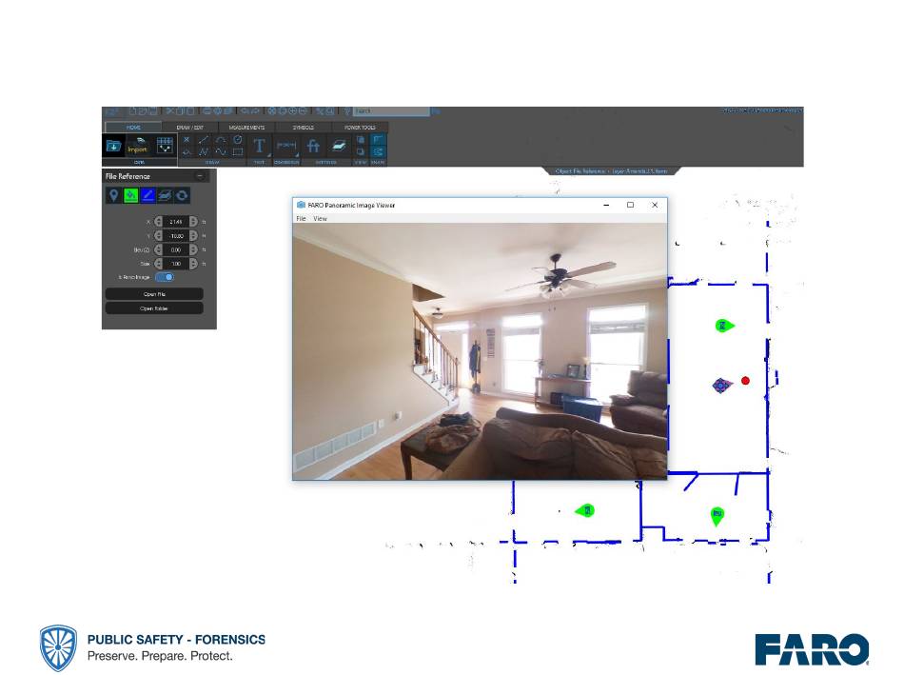This screenshot has height=675, width=904.
Task: Click the points table grid icon
Action: pos(165,145)
